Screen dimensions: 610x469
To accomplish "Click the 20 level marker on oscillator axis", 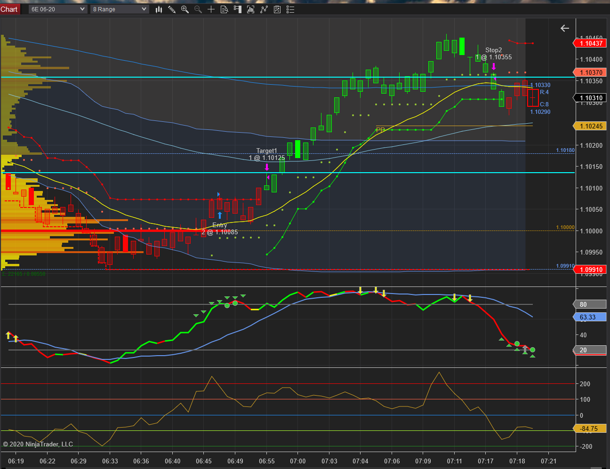I will tap(590, 350).
